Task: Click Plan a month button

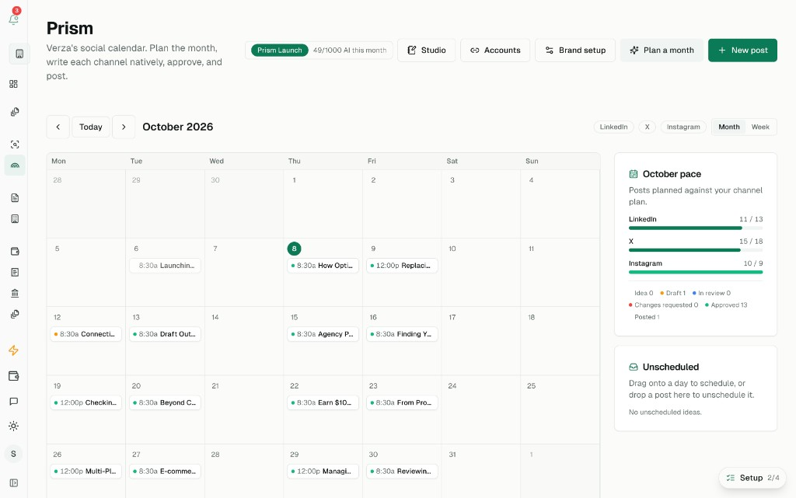Action: (662, 50)
